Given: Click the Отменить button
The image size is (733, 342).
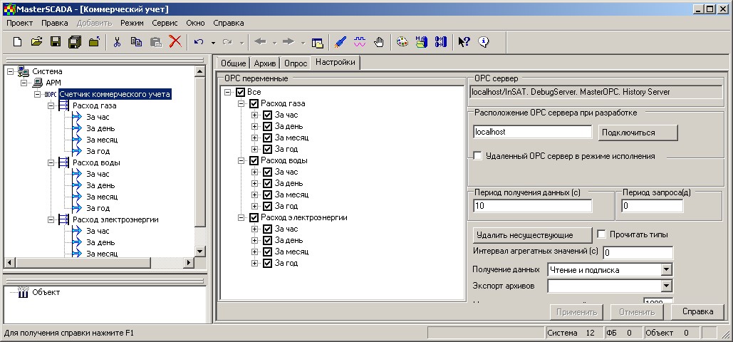Looking at the screenshot, I should 637,311.
